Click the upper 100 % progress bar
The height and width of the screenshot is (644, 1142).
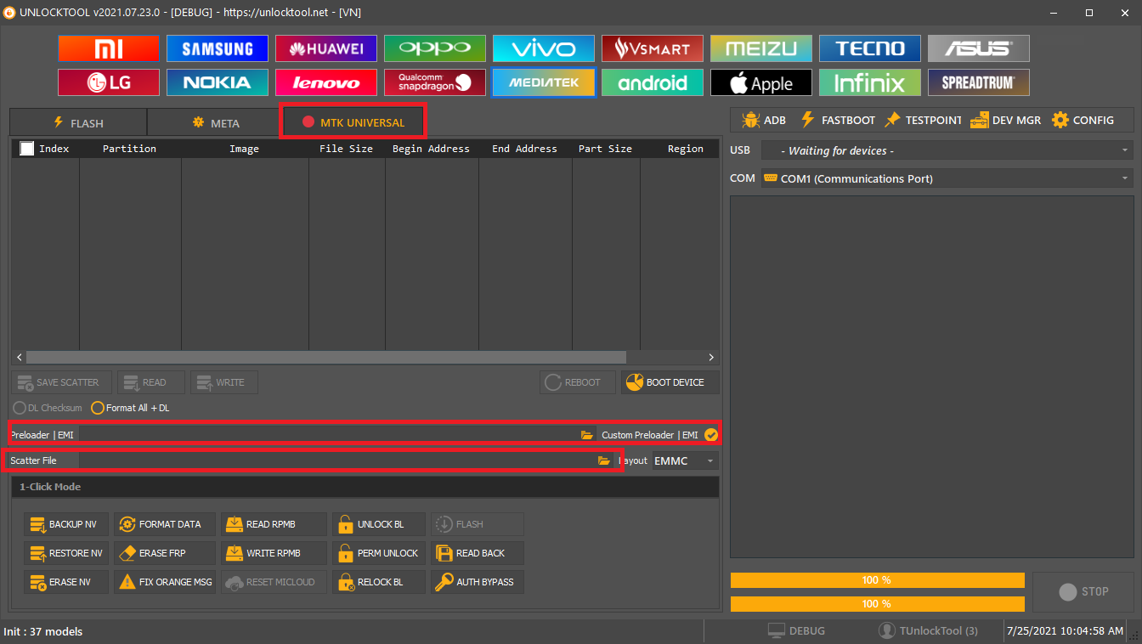click(877, 580)
